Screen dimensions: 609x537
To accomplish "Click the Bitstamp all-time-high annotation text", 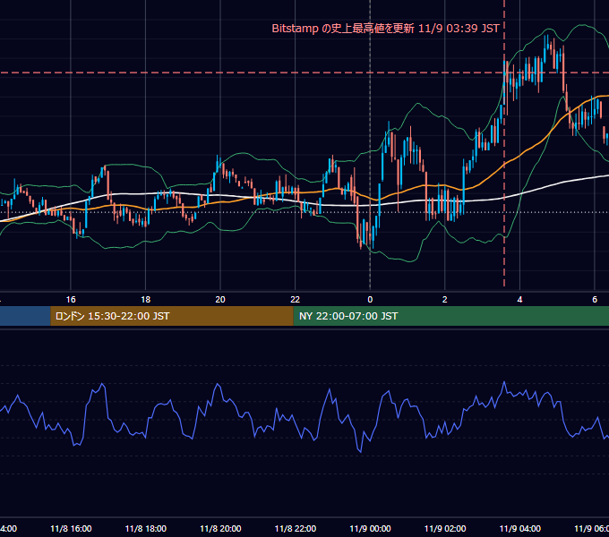I will point(385,29).
